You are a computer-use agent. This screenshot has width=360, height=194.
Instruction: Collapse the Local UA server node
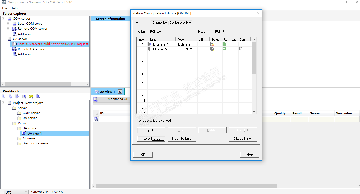pos(8,44)
